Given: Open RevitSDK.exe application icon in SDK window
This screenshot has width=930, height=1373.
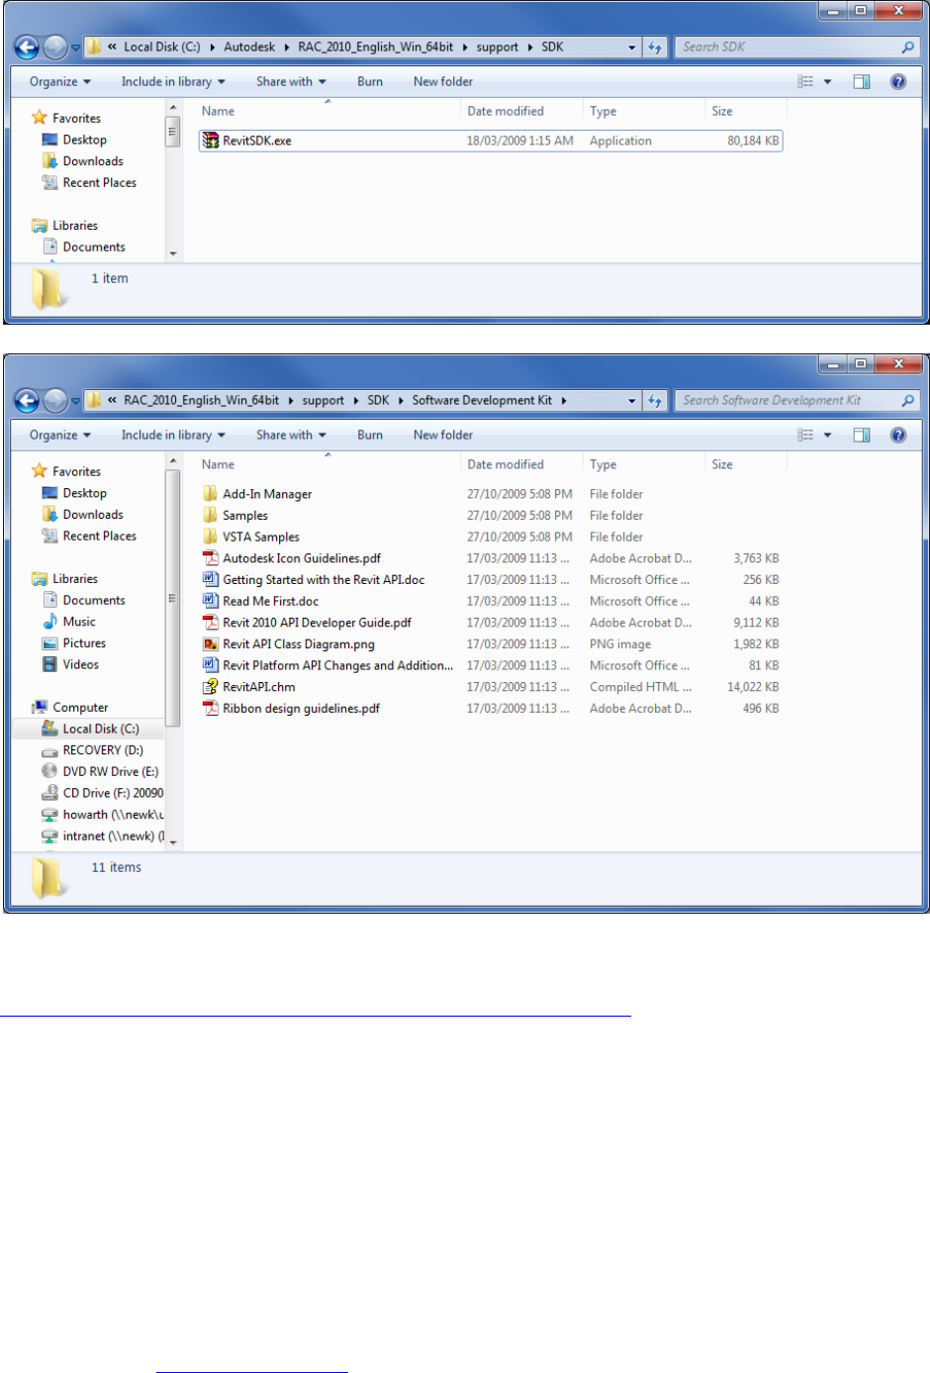Looking at the screenshot, I should (211, 141).
